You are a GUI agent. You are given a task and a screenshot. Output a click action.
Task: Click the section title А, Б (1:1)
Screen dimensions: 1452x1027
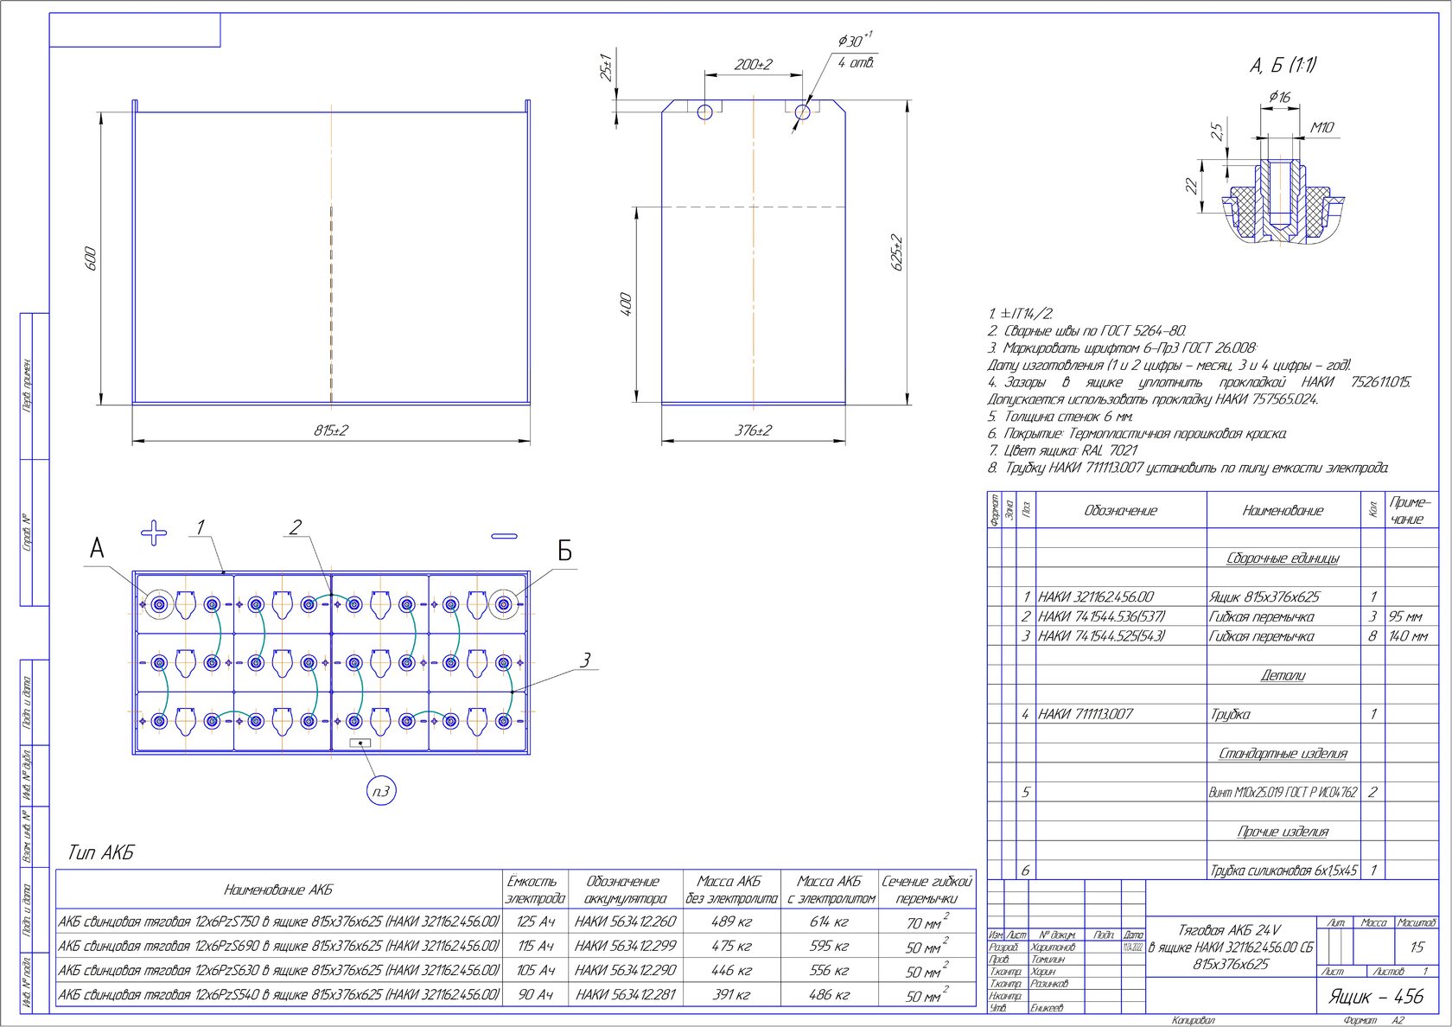click(x=1283, y=65)
